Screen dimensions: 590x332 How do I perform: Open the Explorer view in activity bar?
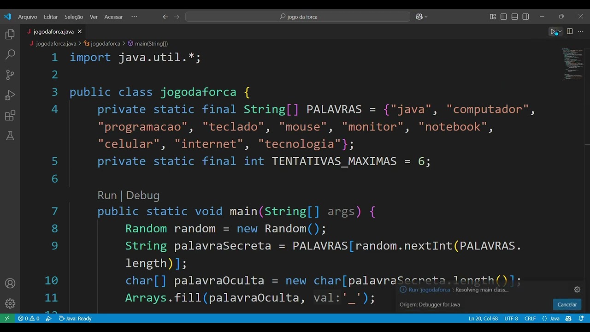click(x=10, y=34)
